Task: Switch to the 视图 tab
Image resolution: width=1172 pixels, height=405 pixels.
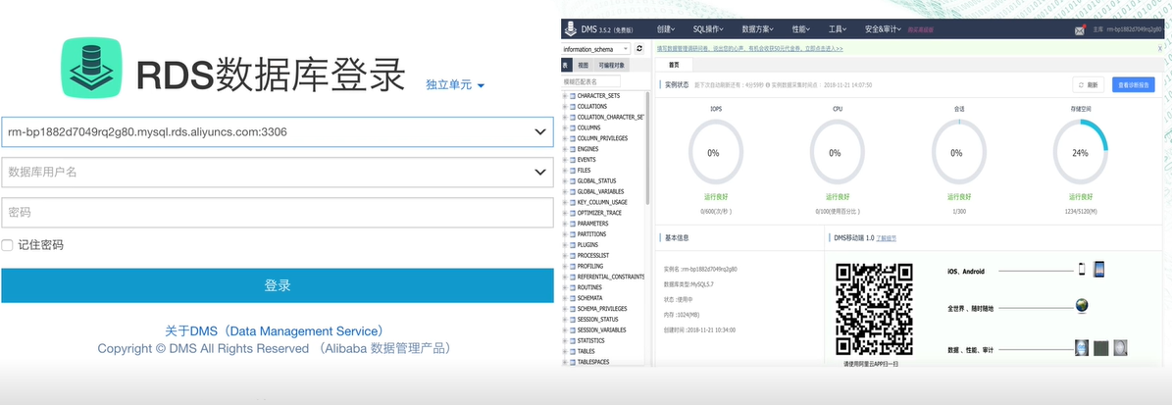Action: 584,66
